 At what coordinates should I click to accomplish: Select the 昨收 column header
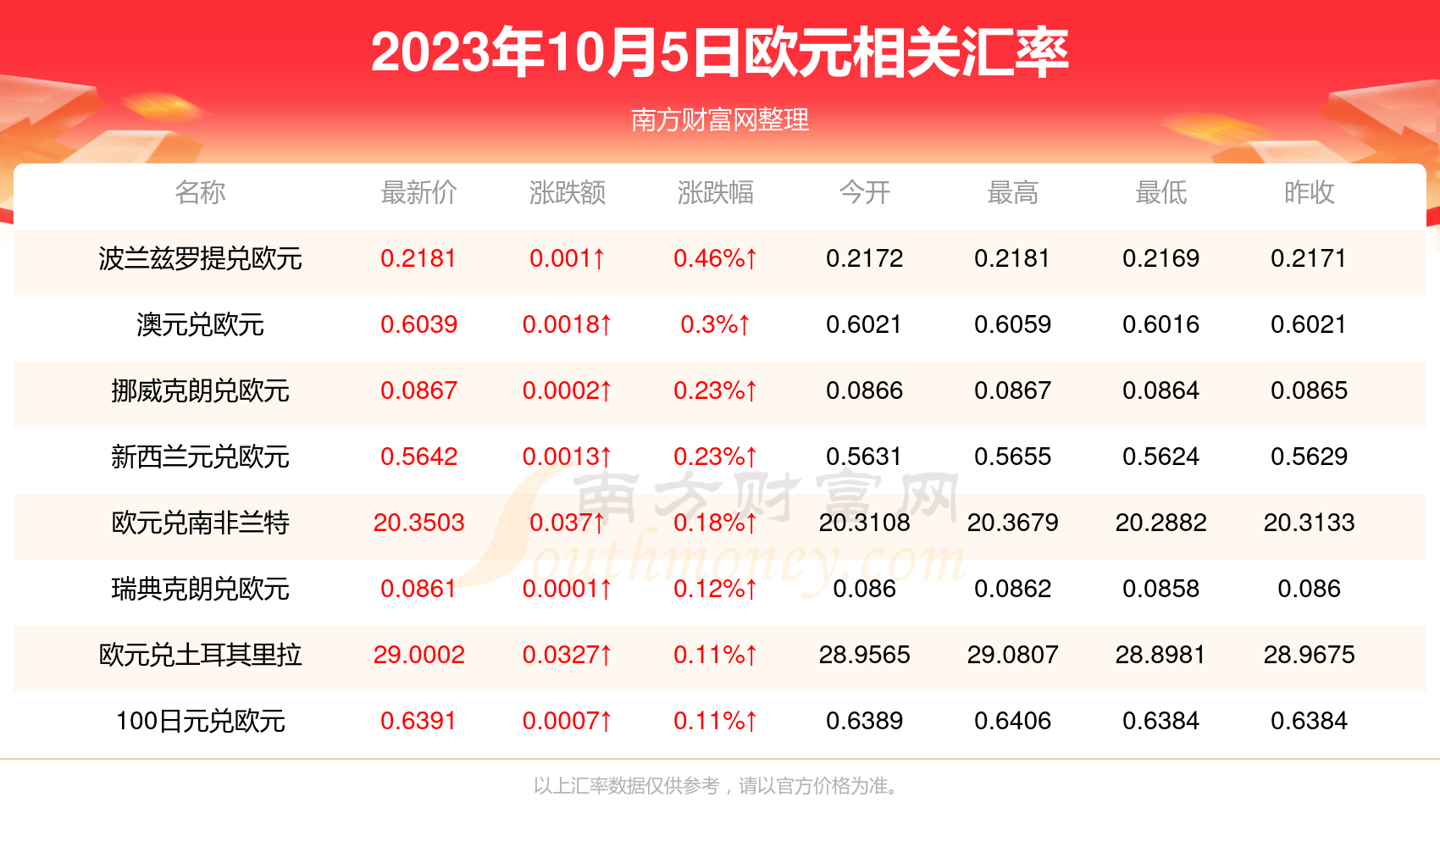(x=1309, y=193)
